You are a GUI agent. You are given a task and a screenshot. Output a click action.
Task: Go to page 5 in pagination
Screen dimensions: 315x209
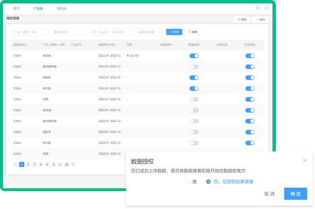[47, 165]
